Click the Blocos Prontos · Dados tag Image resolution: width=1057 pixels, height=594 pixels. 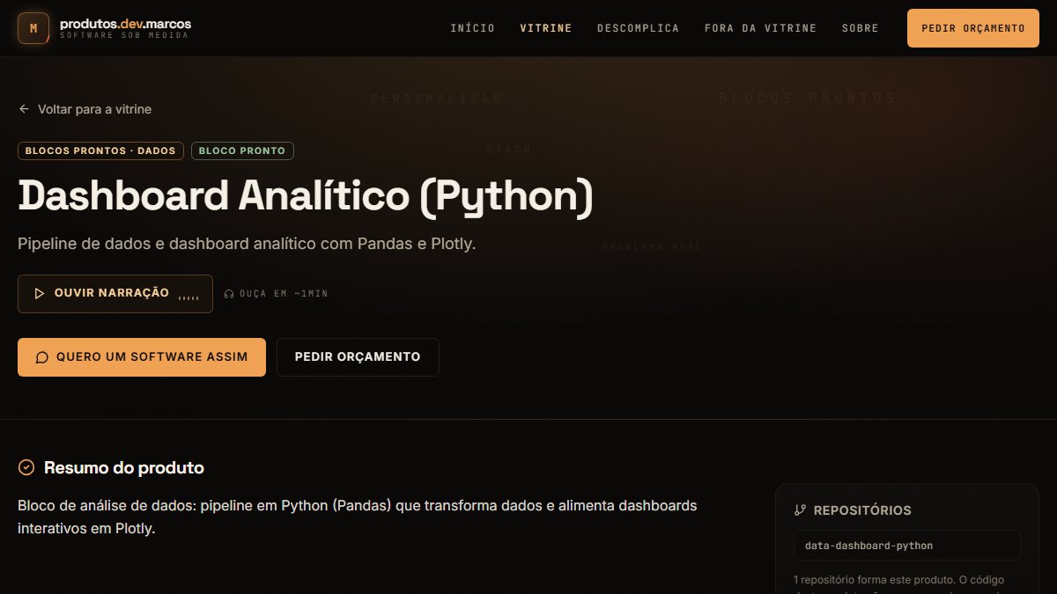[x=100, y=150]
